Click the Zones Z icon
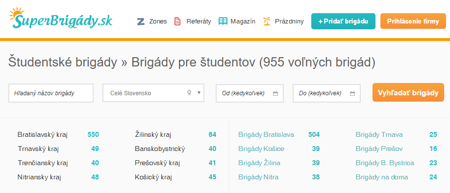The image size is (450, 193). (x=141, y=21)
